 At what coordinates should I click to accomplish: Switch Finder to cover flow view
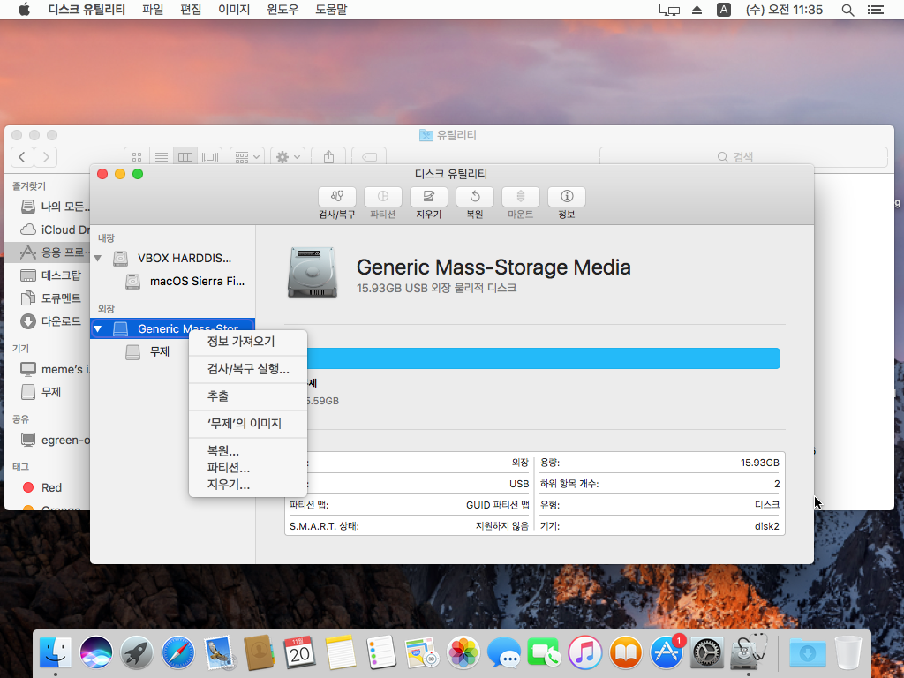click(x=210, y=157)
